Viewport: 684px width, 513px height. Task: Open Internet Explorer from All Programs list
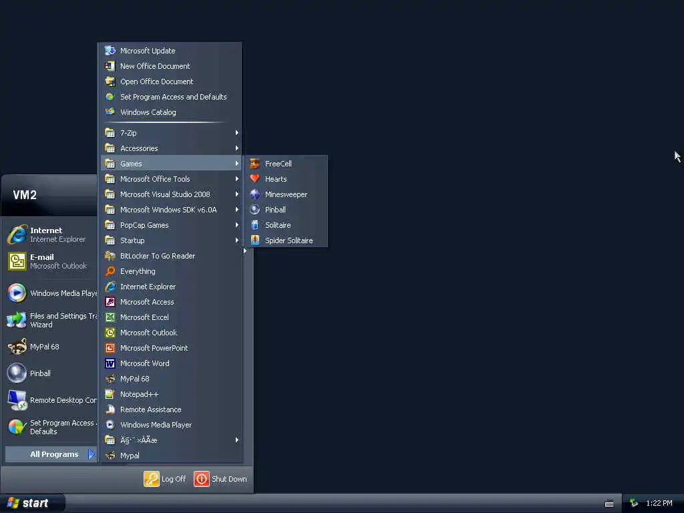pos(171,287)
